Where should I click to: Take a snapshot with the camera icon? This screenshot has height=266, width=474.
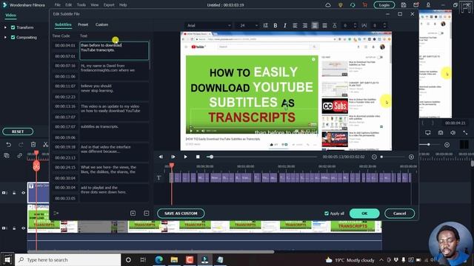[x=441, y=133]
